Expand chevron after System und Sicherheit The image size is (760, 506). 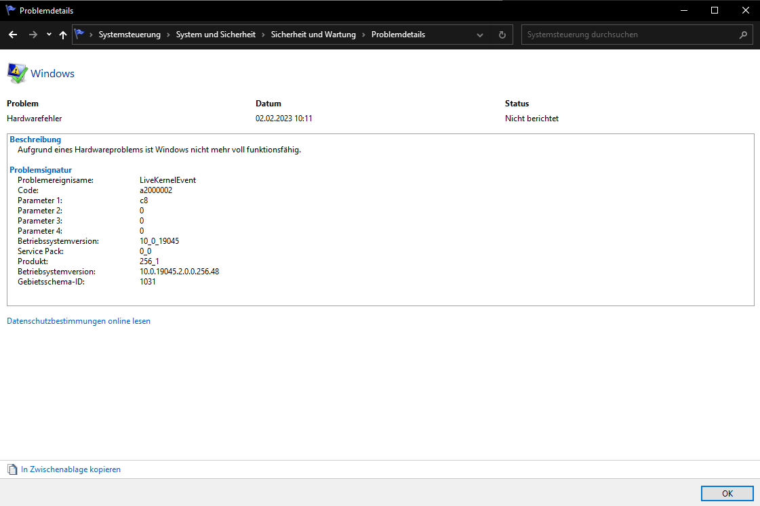click(263, 35)
